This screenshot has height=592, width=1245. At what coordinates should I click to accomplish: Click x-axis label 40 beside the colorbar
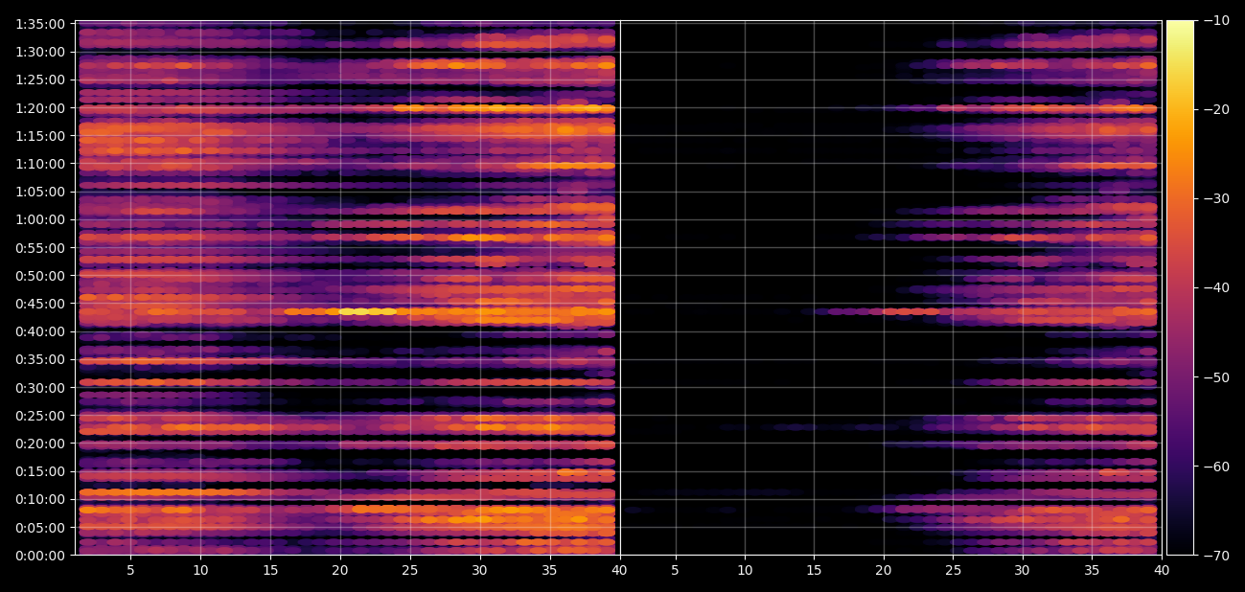click(x=1162, y=571)
